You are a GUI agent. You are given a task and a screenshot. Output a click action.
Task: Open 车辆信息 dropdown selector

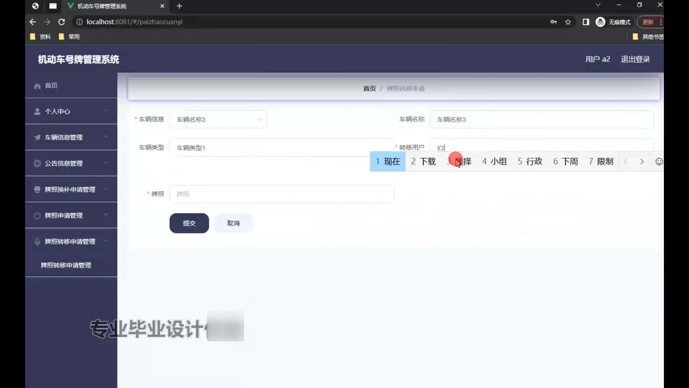pyautogui.click(x=218, y=119)
